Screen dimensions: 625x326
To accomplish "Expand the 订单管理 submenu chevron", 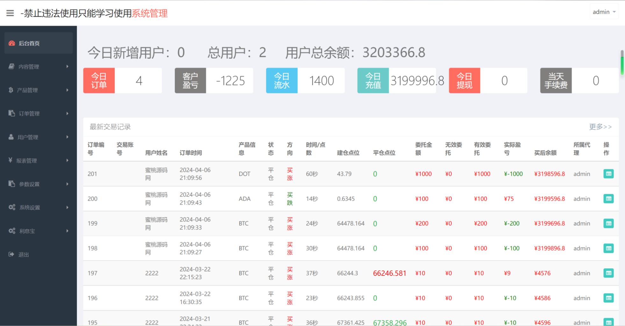I will click(67, 113).
